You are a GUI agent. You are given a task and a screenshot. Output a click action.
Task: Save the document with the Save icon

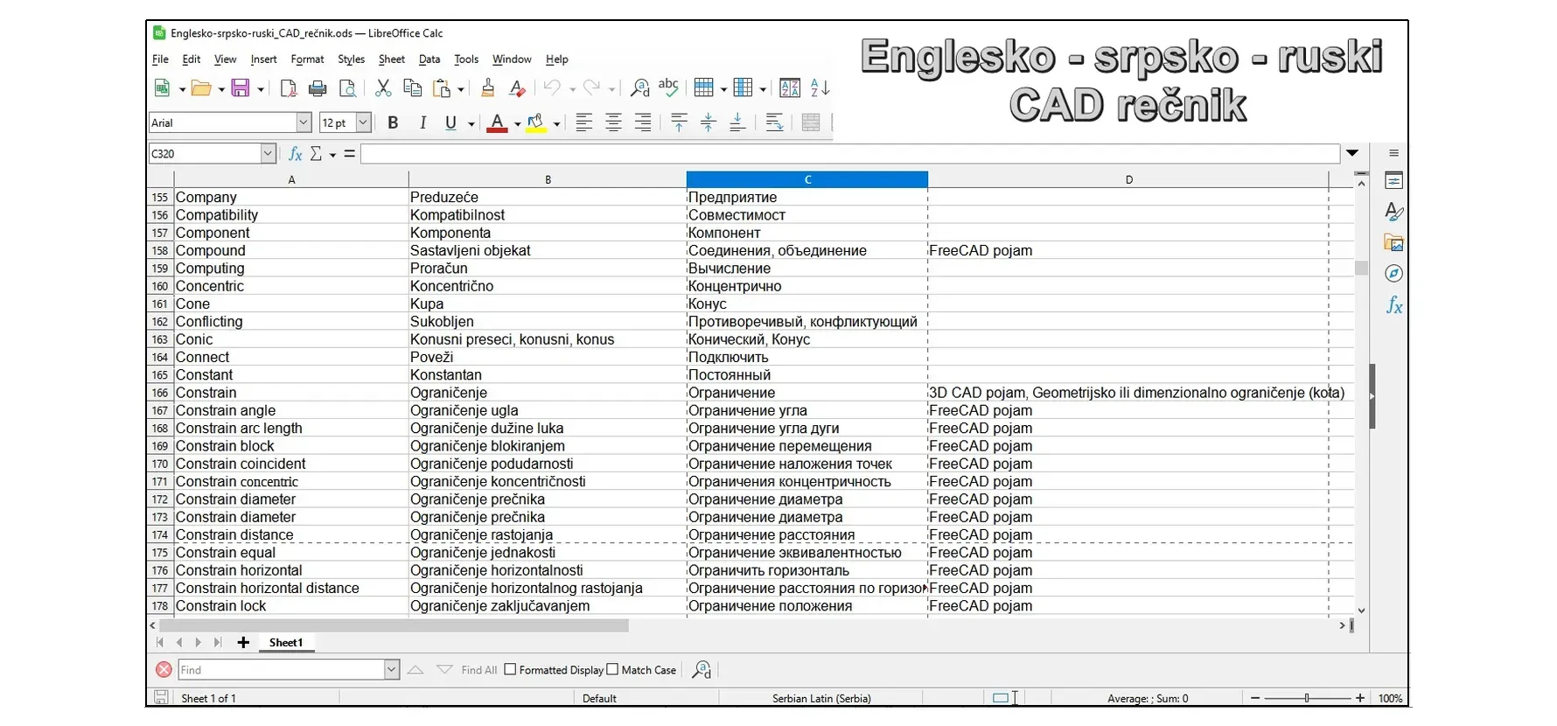[241, 88]
